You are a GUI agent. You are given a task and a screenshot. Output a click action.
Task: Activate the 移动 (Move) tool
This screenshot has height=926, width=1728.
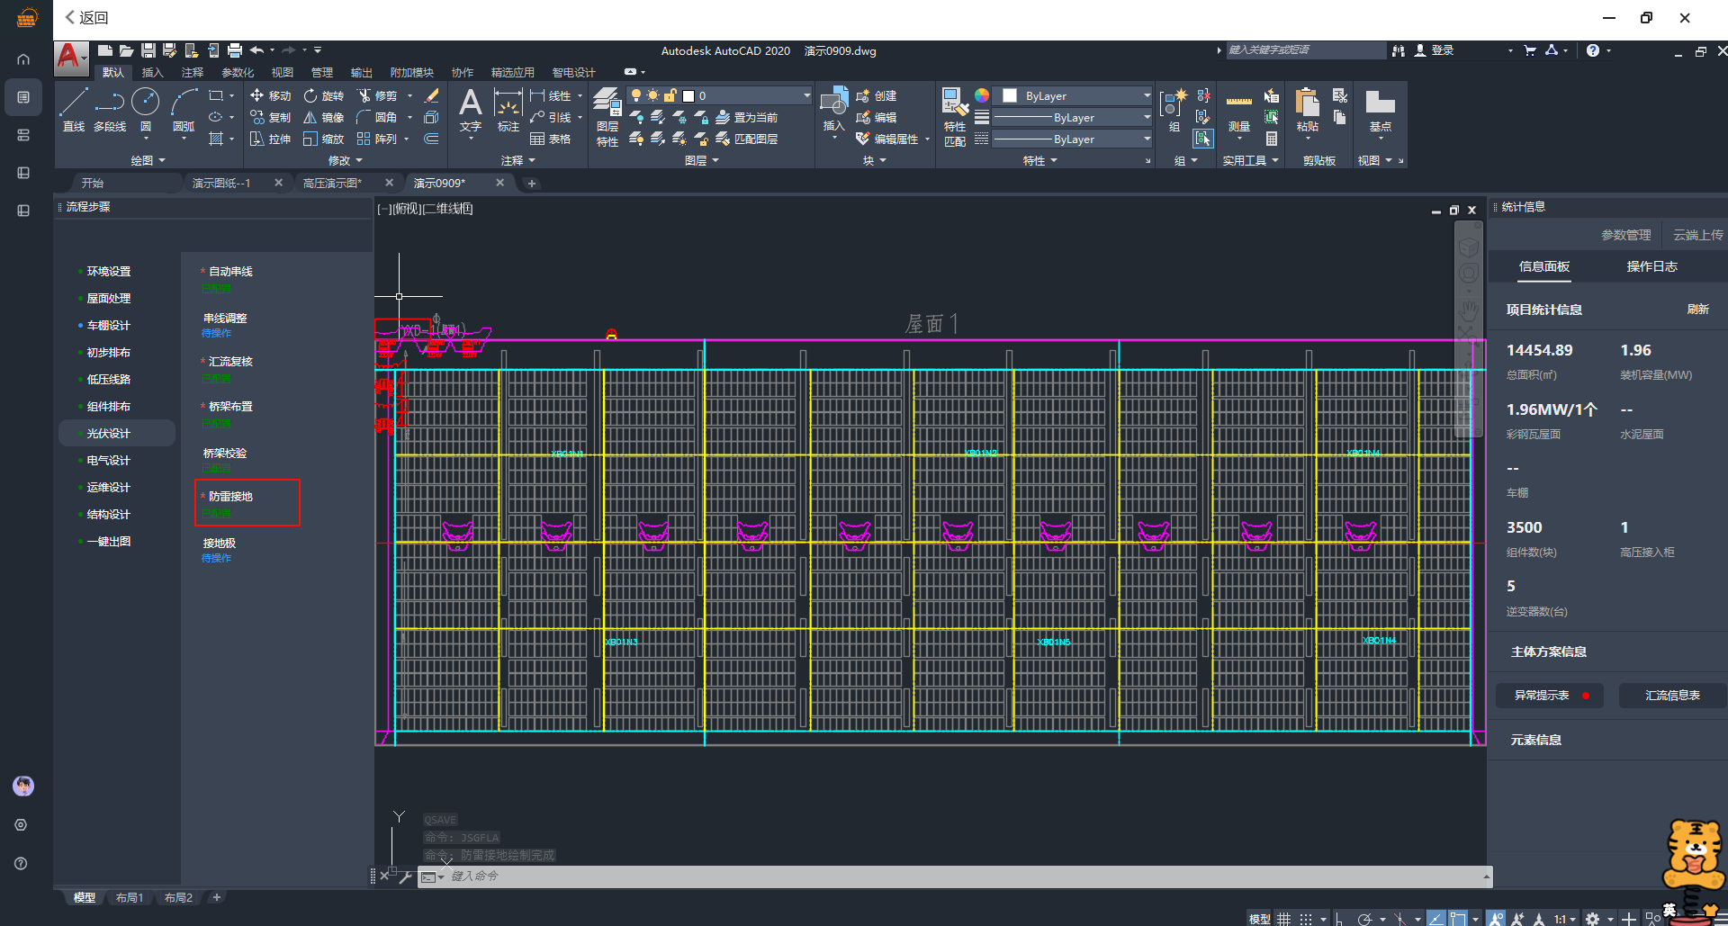pos(271,95)
